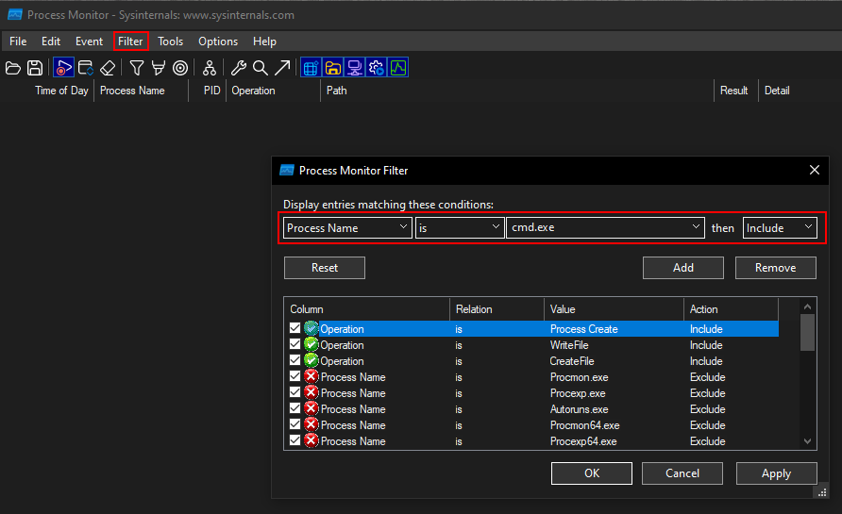Screen dimensions: 842x514
Task: Click the Open file toolbar icon
Action: 13,68
